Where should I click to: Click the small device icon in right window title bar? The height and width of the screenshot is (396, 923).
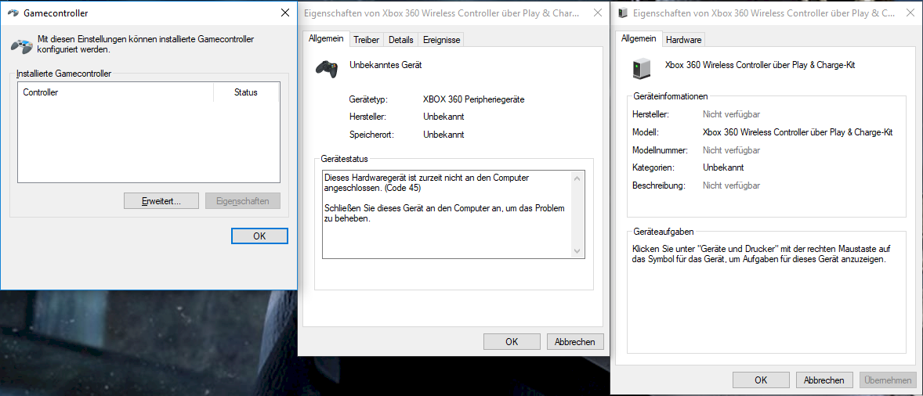[x=624, y=13]
